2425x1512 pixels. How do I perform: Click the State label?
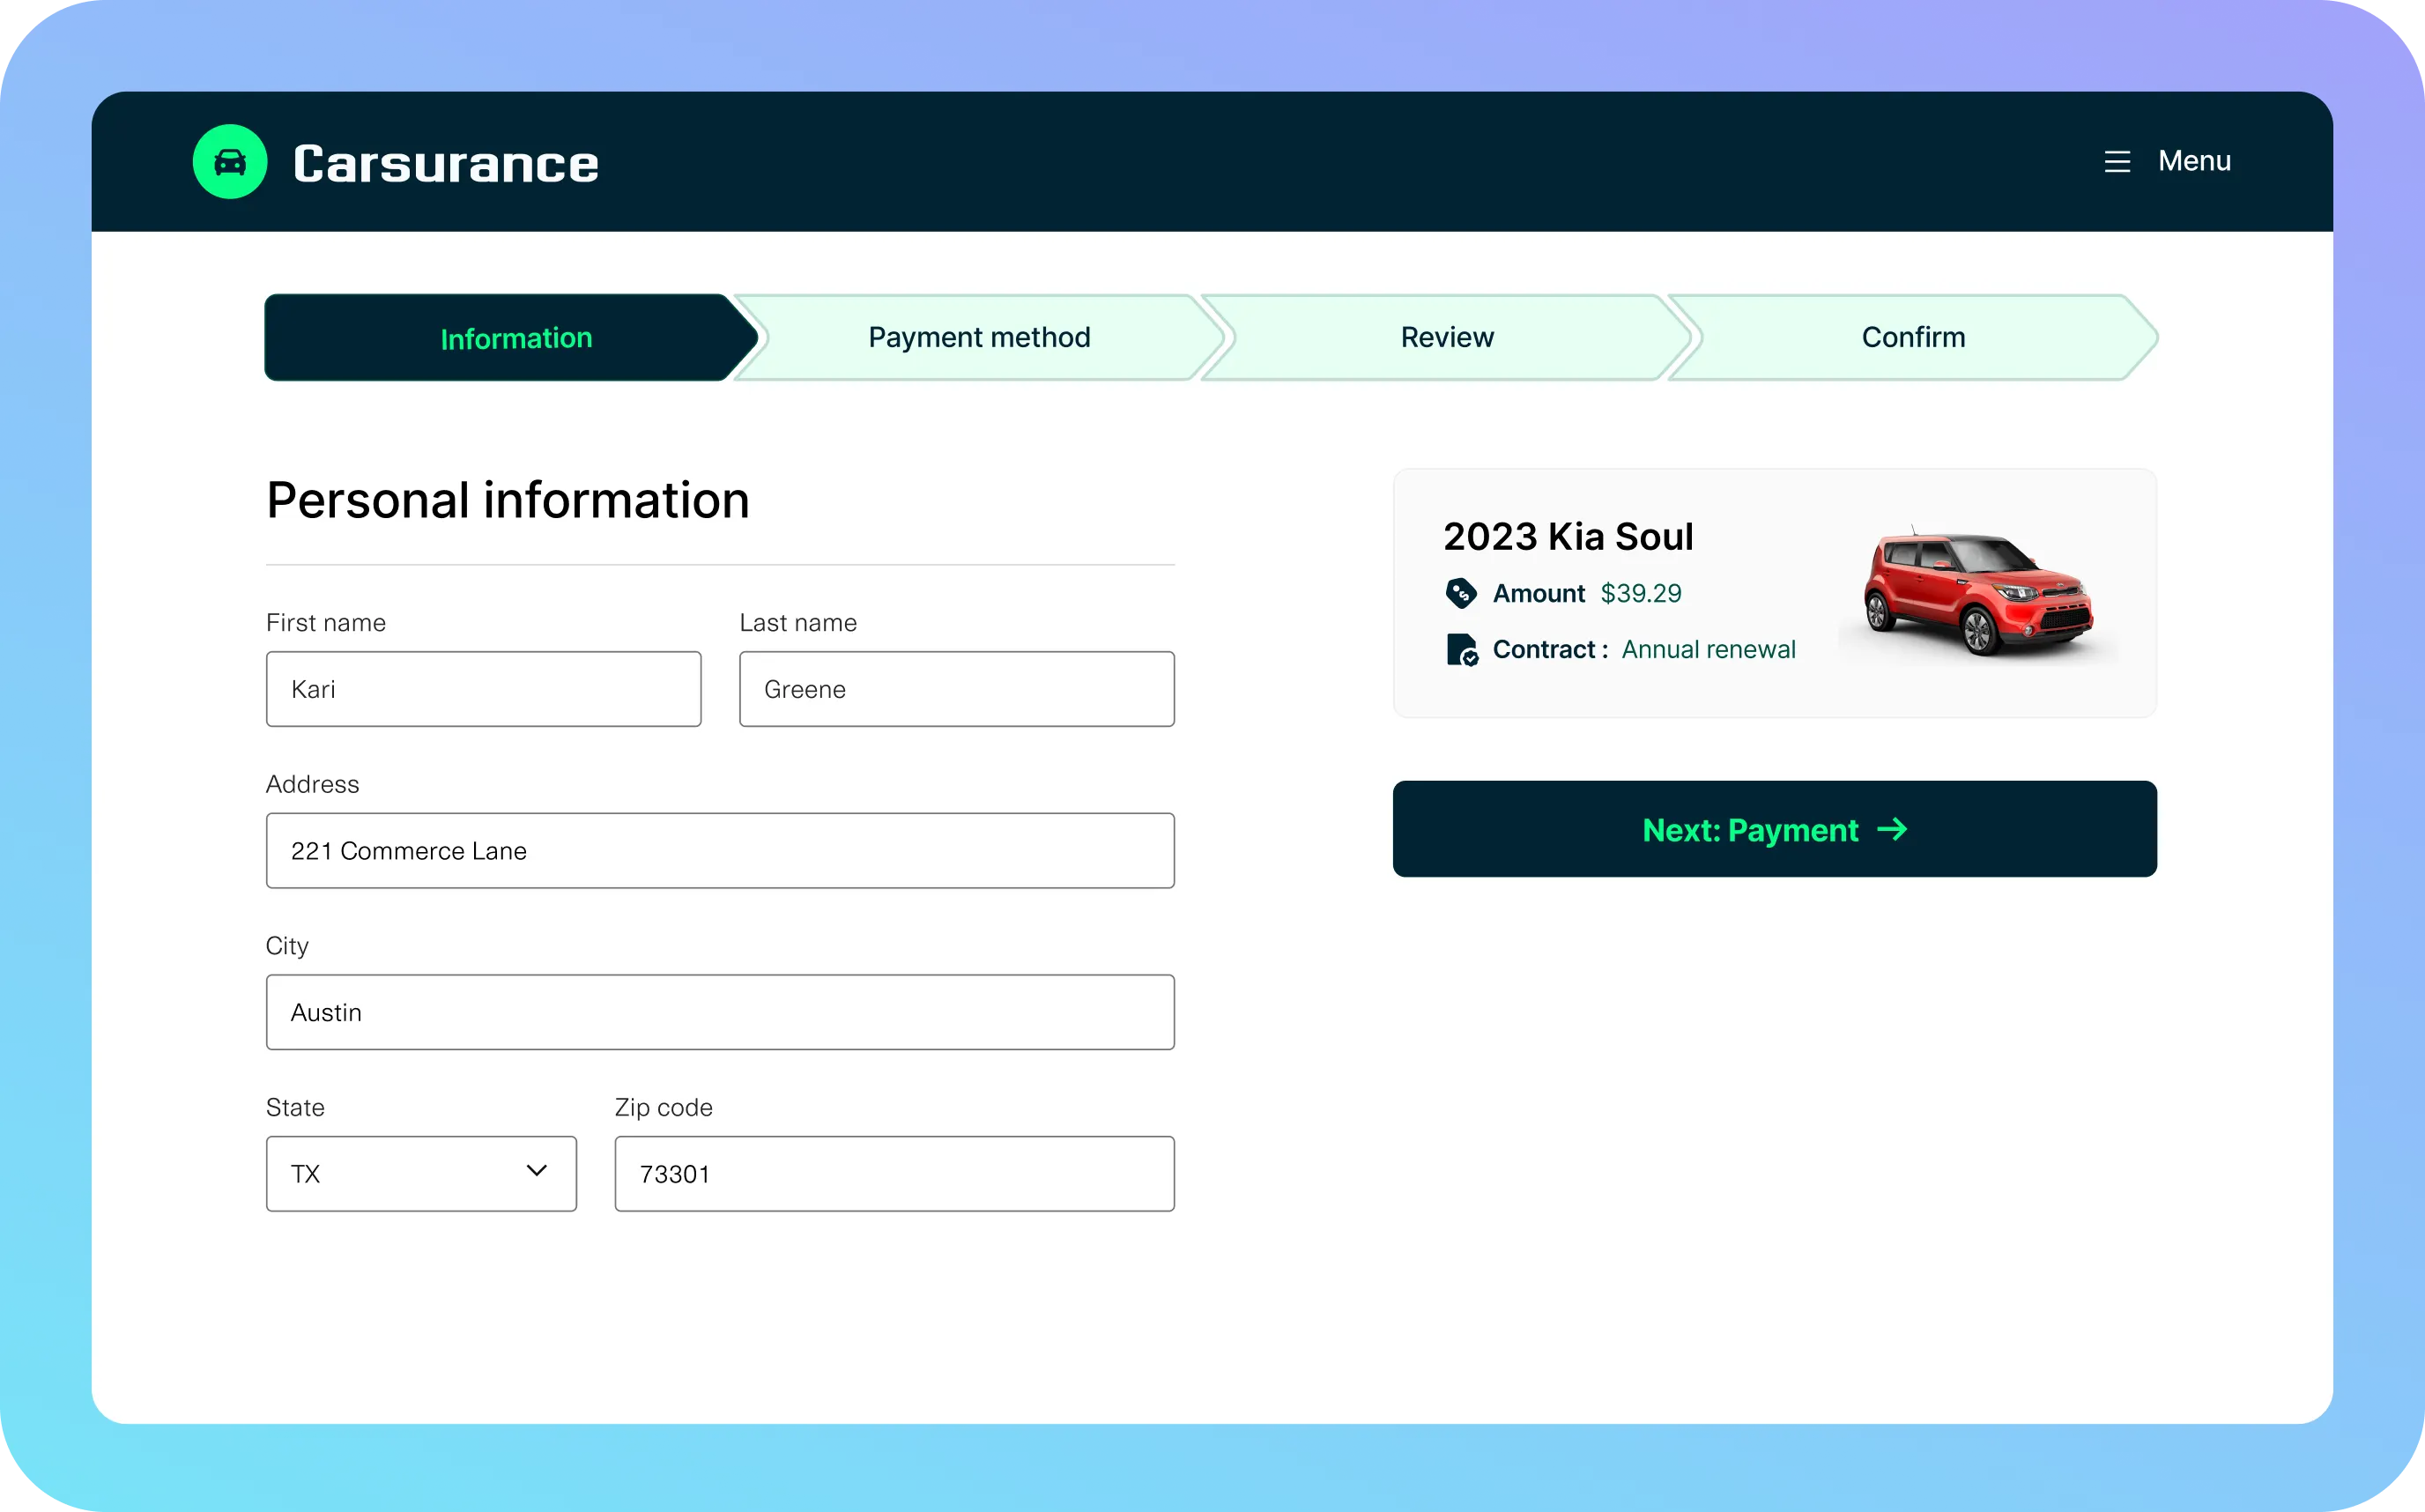295,1107
